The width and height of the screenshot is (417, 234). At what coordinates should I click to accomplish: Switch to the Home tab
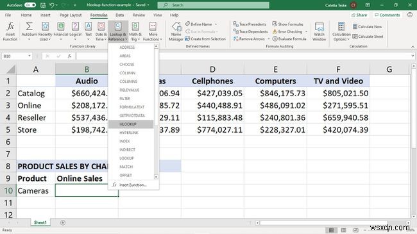(x=26, y=15)
